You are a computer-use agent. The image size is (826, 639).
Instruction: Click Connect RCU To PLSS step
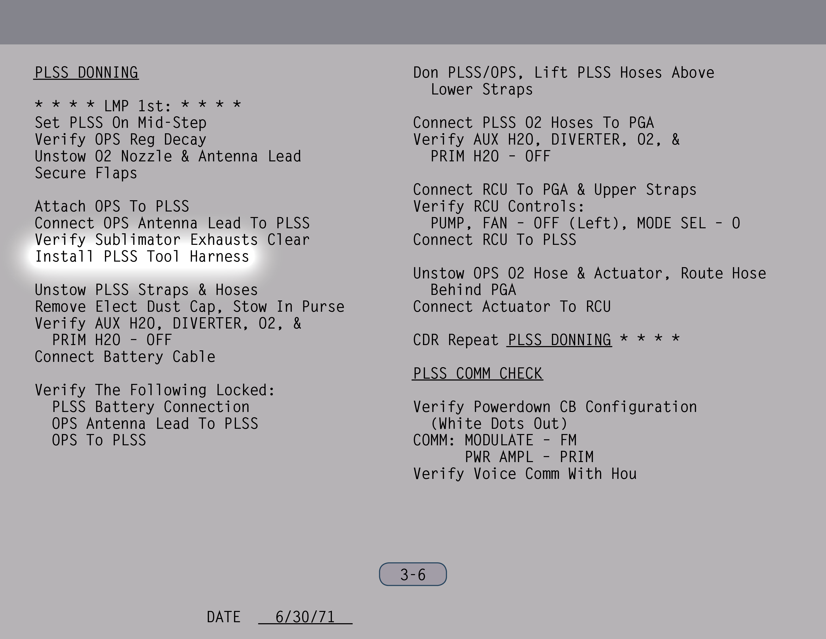495,240
